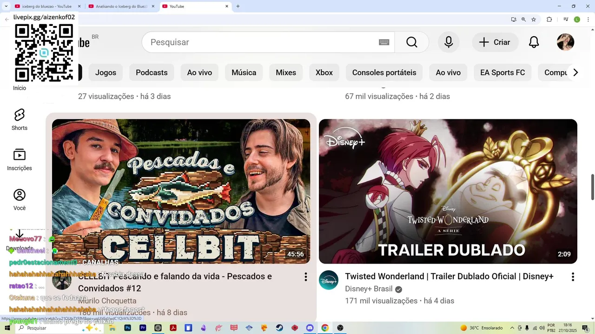Open Steam from the taskbar
Screen dimensions: 595x334
tap(279, 328)
